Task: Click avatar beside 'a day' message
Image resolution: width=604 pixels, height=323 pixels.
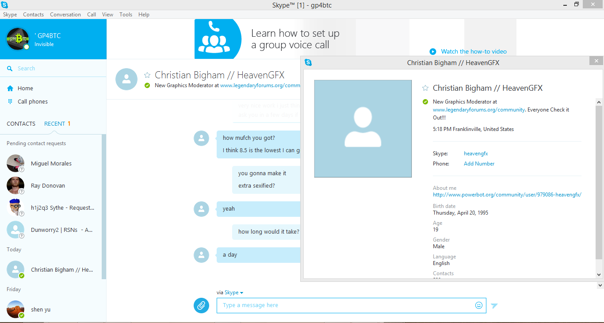Action: pyautogui.click(x=201, y=255)
